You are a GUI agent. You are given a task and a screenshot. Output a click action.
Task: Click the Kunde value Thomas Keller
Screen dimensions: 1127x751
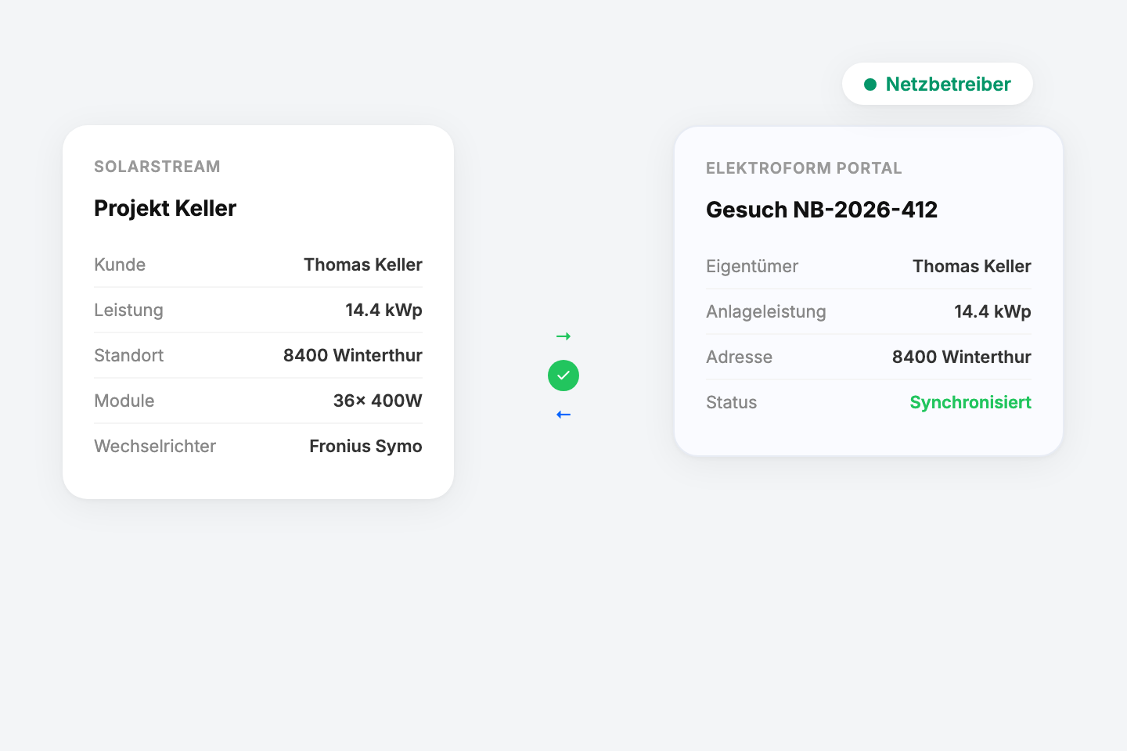362,264
